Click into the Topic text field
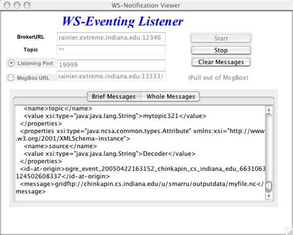Viewport: 293px width, 235px height. click(111, 50)
